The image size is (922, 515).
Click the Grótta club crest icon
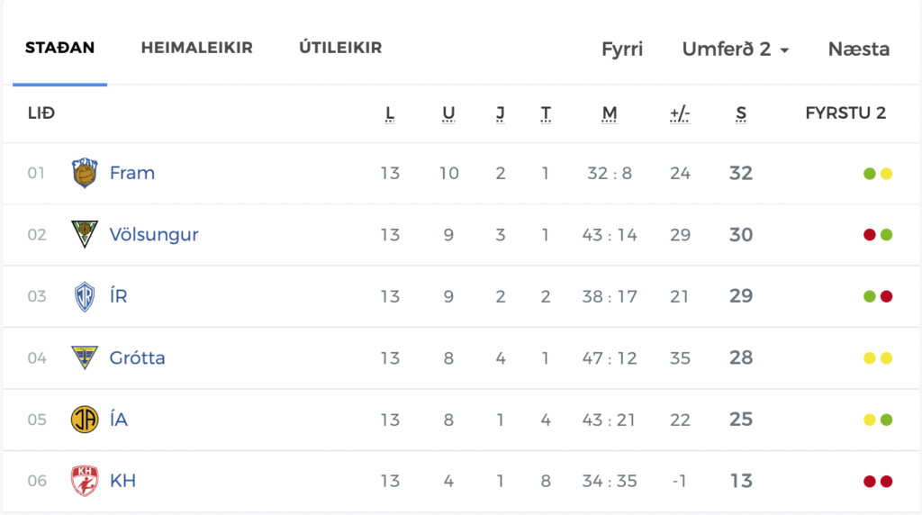[85, 357]
